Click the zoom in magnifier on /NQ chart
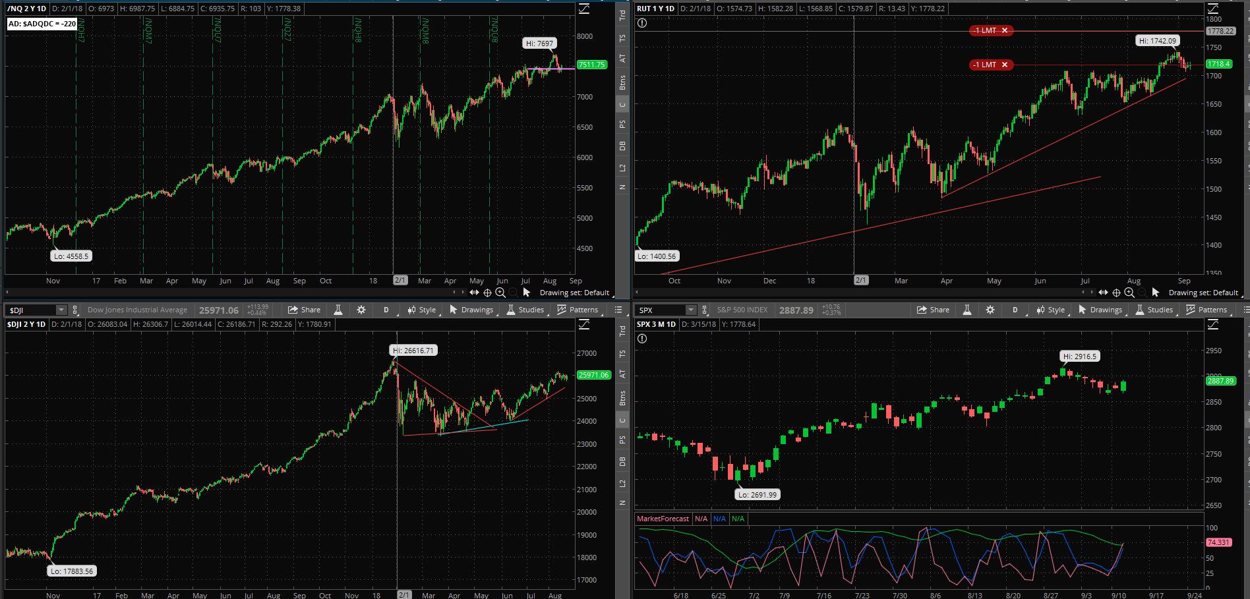Screen dimensions: 1250x599 [500, 293]
